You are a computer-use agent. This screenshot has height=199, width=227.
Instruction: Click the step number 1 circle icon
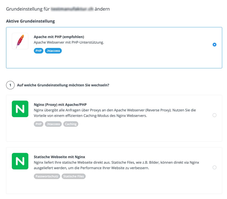coord(10,85)
